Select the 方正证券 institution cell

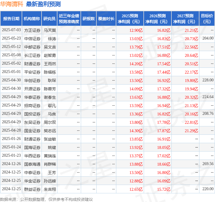[32, 30]
